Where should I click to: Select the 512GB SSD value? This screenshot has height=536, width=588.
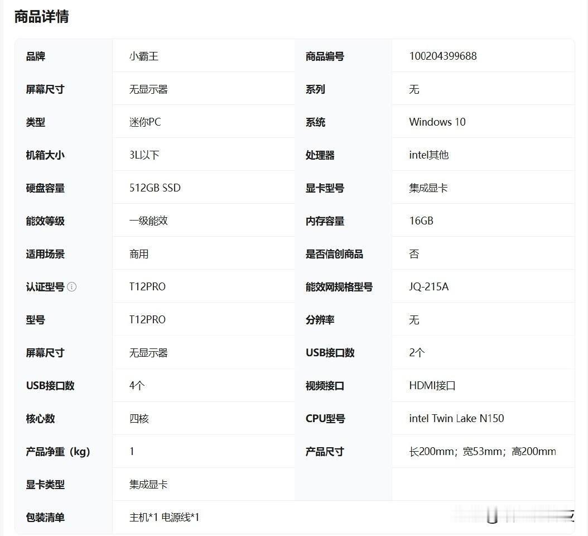[155, 188]
